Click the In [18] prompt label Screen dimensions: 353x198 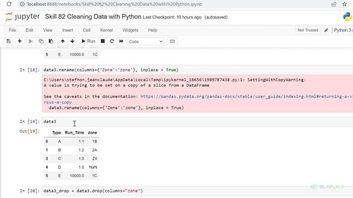[29, 70]
